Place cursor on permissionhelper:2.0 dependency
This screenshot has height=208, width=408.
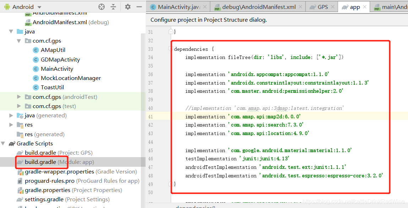[286, 91]
